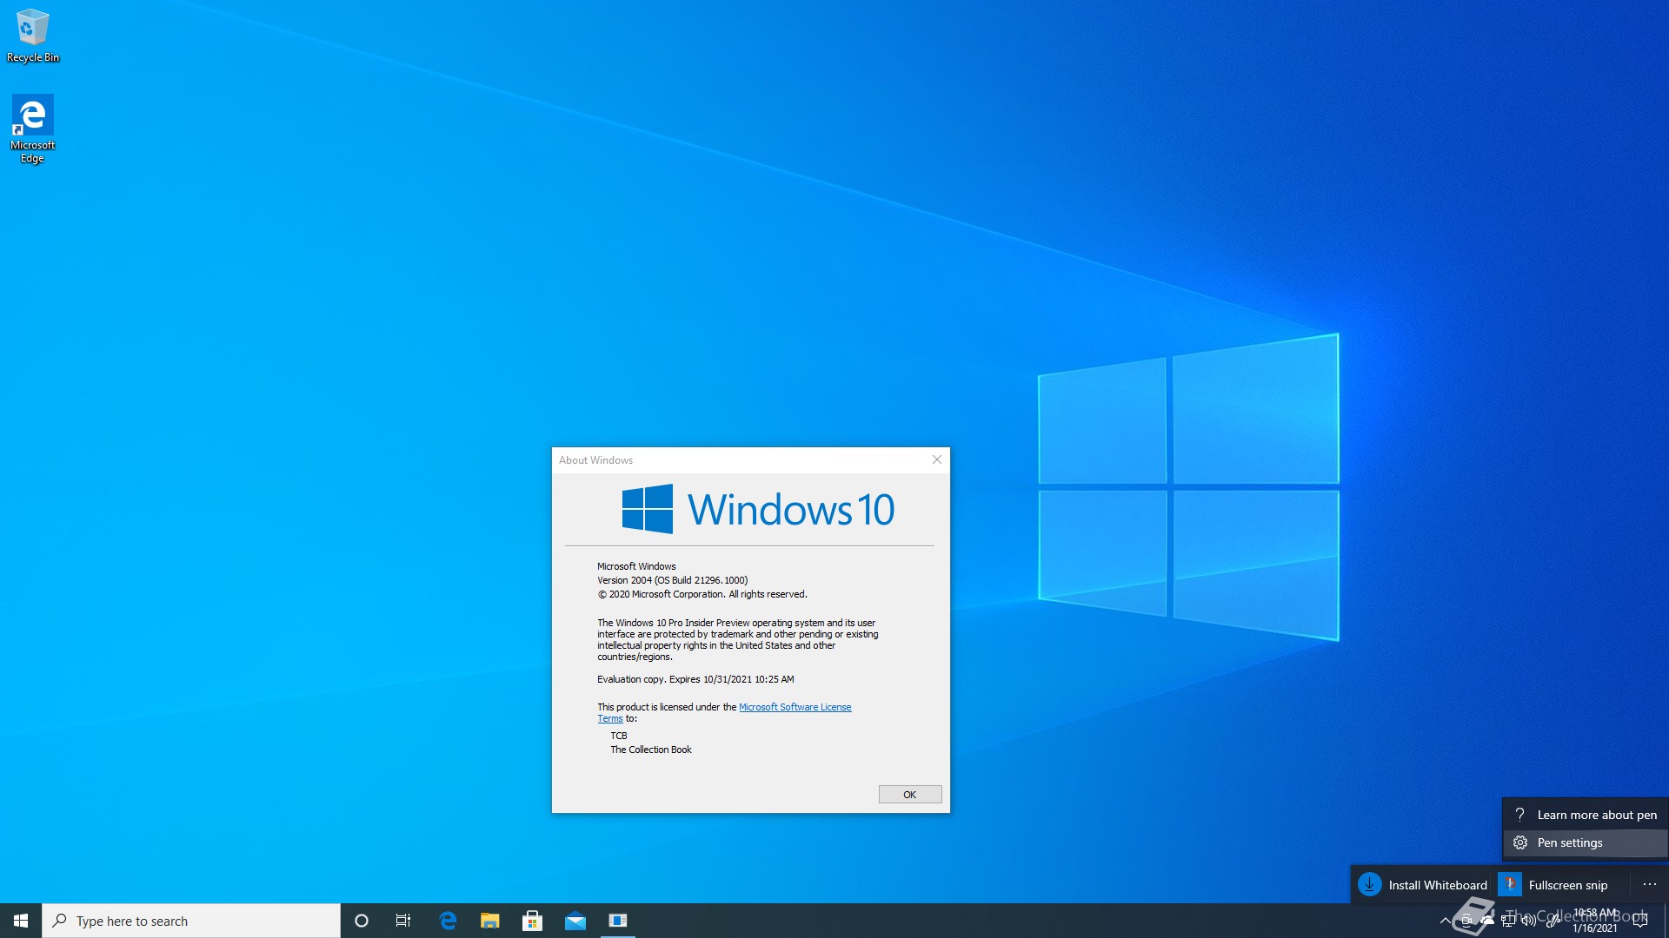Click the Type here to search box
This screenshot has height=938, width=1669.
pyautogui.click(x=191, y=921)
